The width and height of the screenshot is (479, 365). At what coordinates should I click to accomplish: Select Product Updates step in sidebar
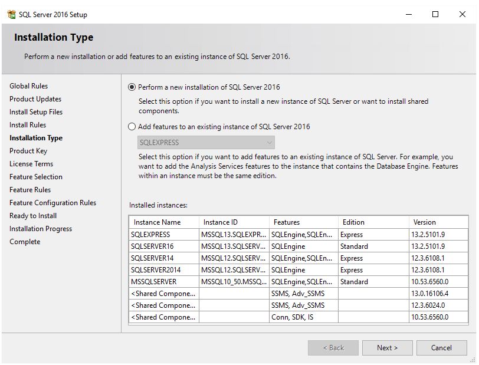[x=35, y=99]
